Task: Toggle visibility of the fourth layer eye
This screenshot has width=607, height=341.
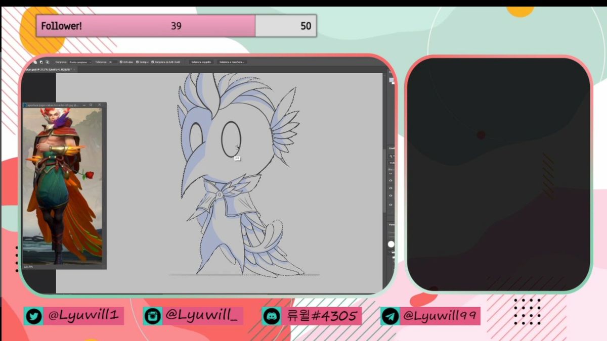Action: (x=391, y=205)
